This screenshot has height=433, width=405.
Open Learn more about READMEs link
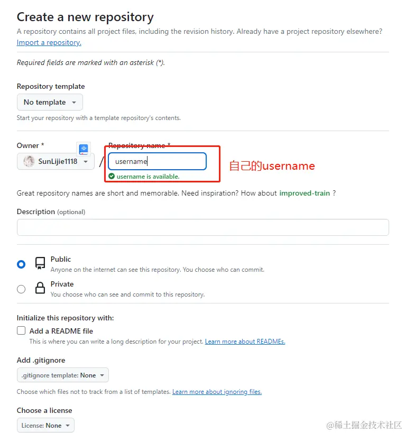245,342
